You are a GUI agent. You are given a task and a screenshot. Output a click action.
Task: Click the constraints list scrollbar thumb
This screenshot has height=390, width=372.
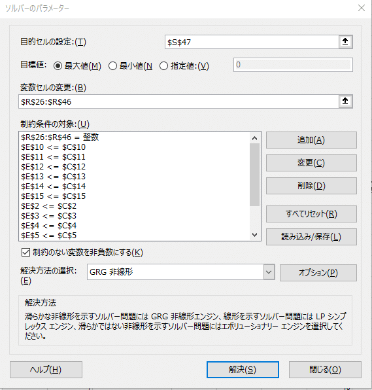[255, 175]
